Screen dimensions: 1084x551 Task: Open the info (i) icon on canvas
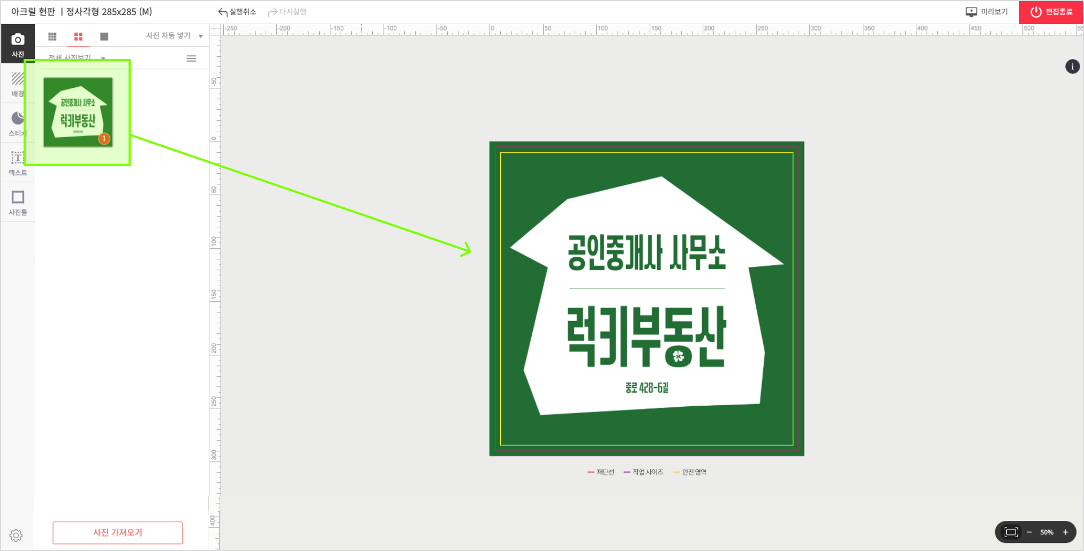point(1072,66)
